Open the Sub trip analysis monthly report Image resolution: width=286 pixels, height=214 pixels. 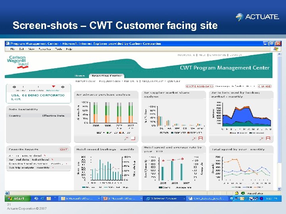(x=29, y=168)
